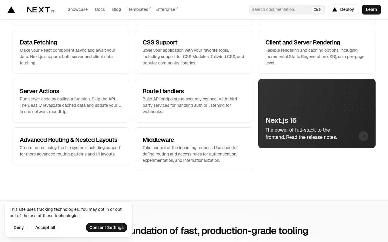388x242 pixels.
Task: Click 'Run server code by calling a function' text
Action: 55,99
